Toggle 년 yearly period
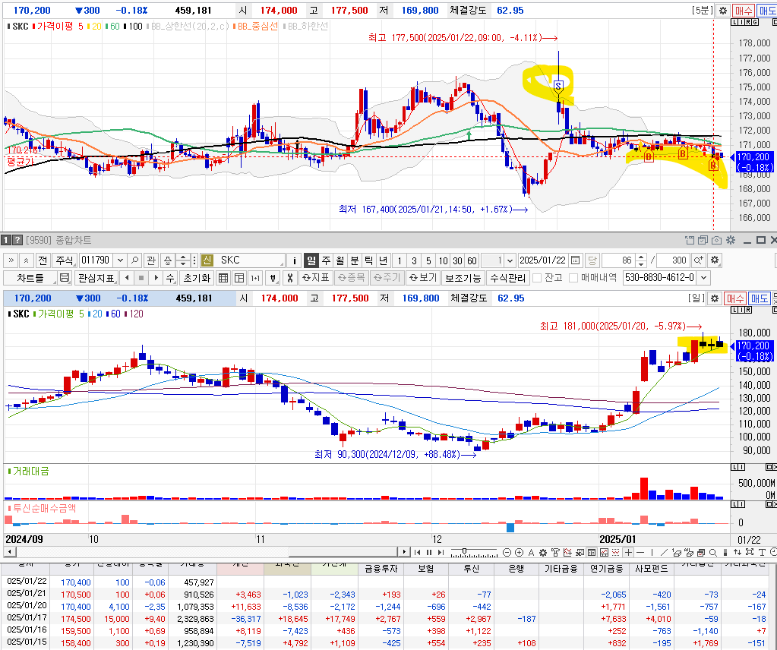Viewport: 777px width, 650px height. [x=383, y=260]
